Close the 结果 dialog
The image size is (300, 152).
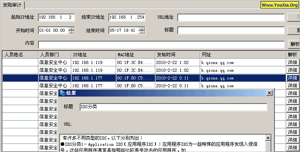tap(269, 93)
